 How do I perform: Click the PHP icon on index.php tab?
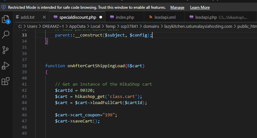[x=112, y=17]
